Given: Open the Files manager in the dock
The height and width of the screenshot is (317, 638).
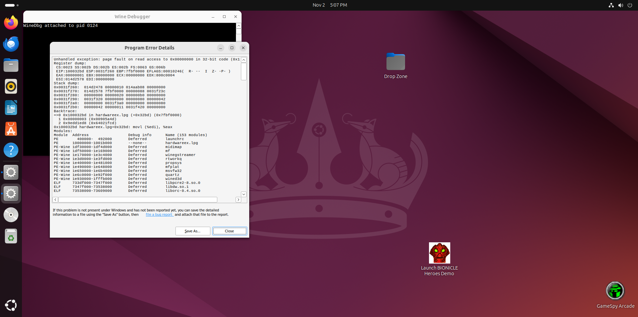Looking at the screenshot, I should tap(11, 65).
